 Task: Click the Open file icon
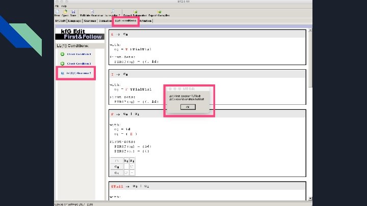tap(65, 11)
